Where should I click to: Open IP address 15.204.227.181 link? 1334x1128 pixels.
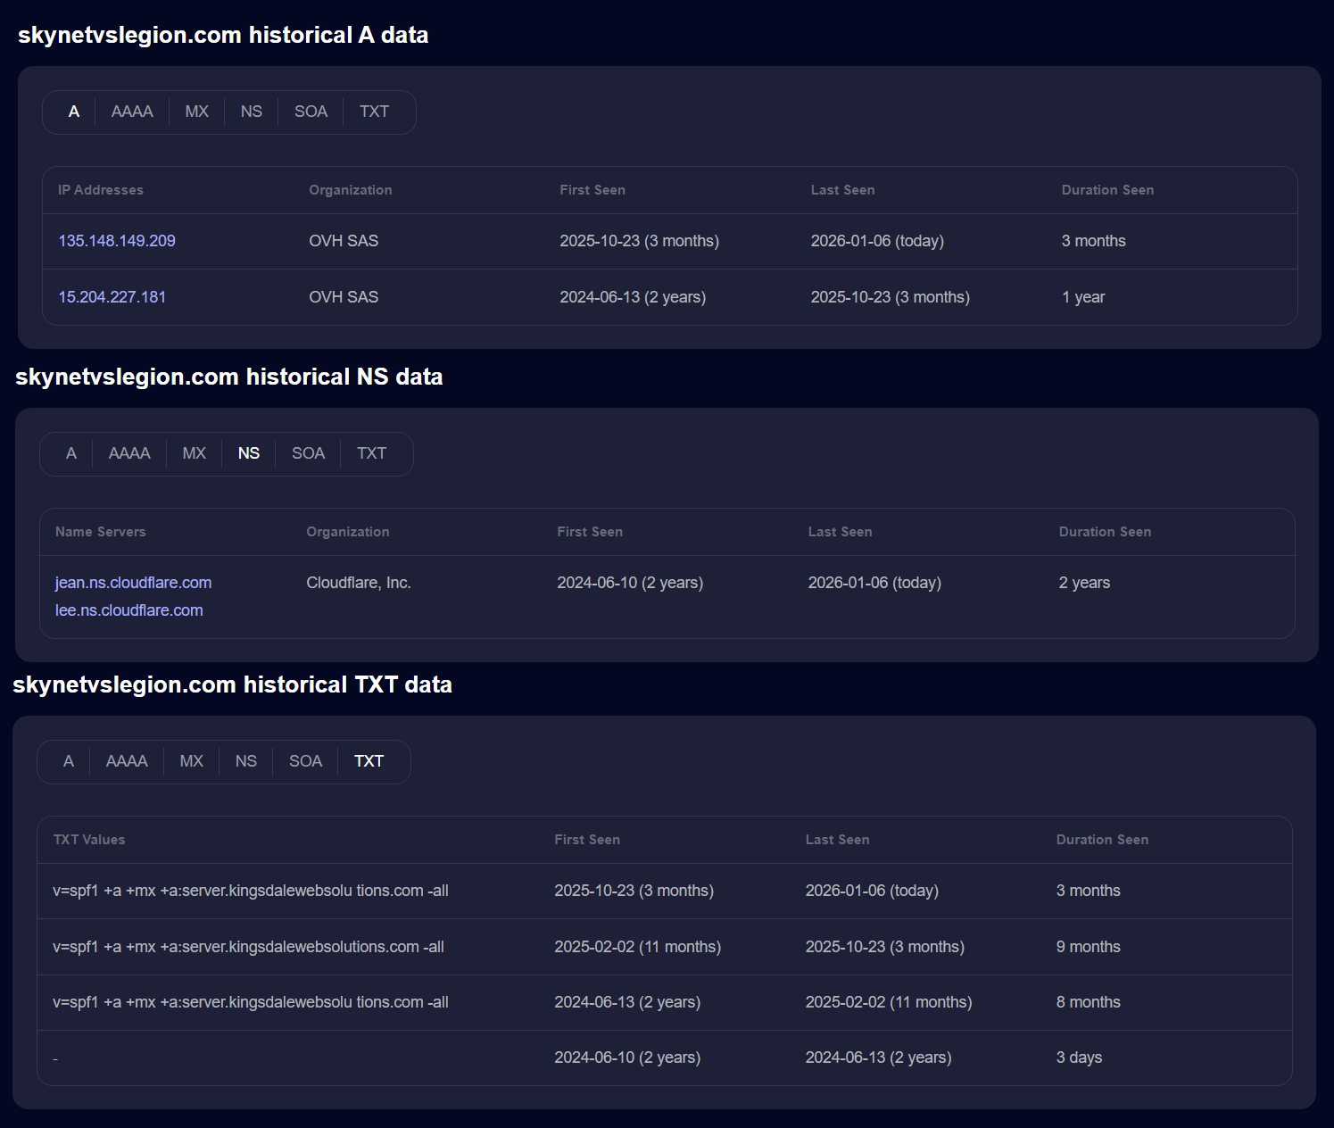112,297
